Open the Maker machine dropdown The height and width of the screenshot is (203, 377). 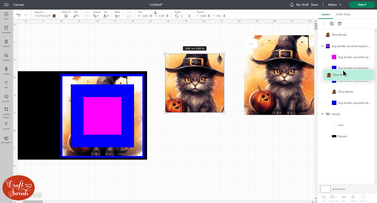pos(335,5)
